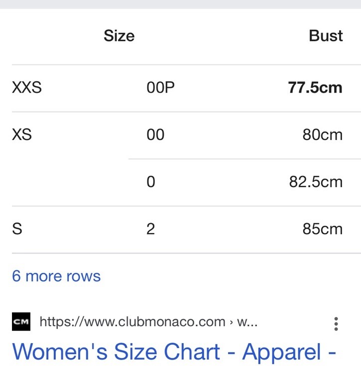
Task: Select the bold 77.5cm bust value
Action: point(315,88)
